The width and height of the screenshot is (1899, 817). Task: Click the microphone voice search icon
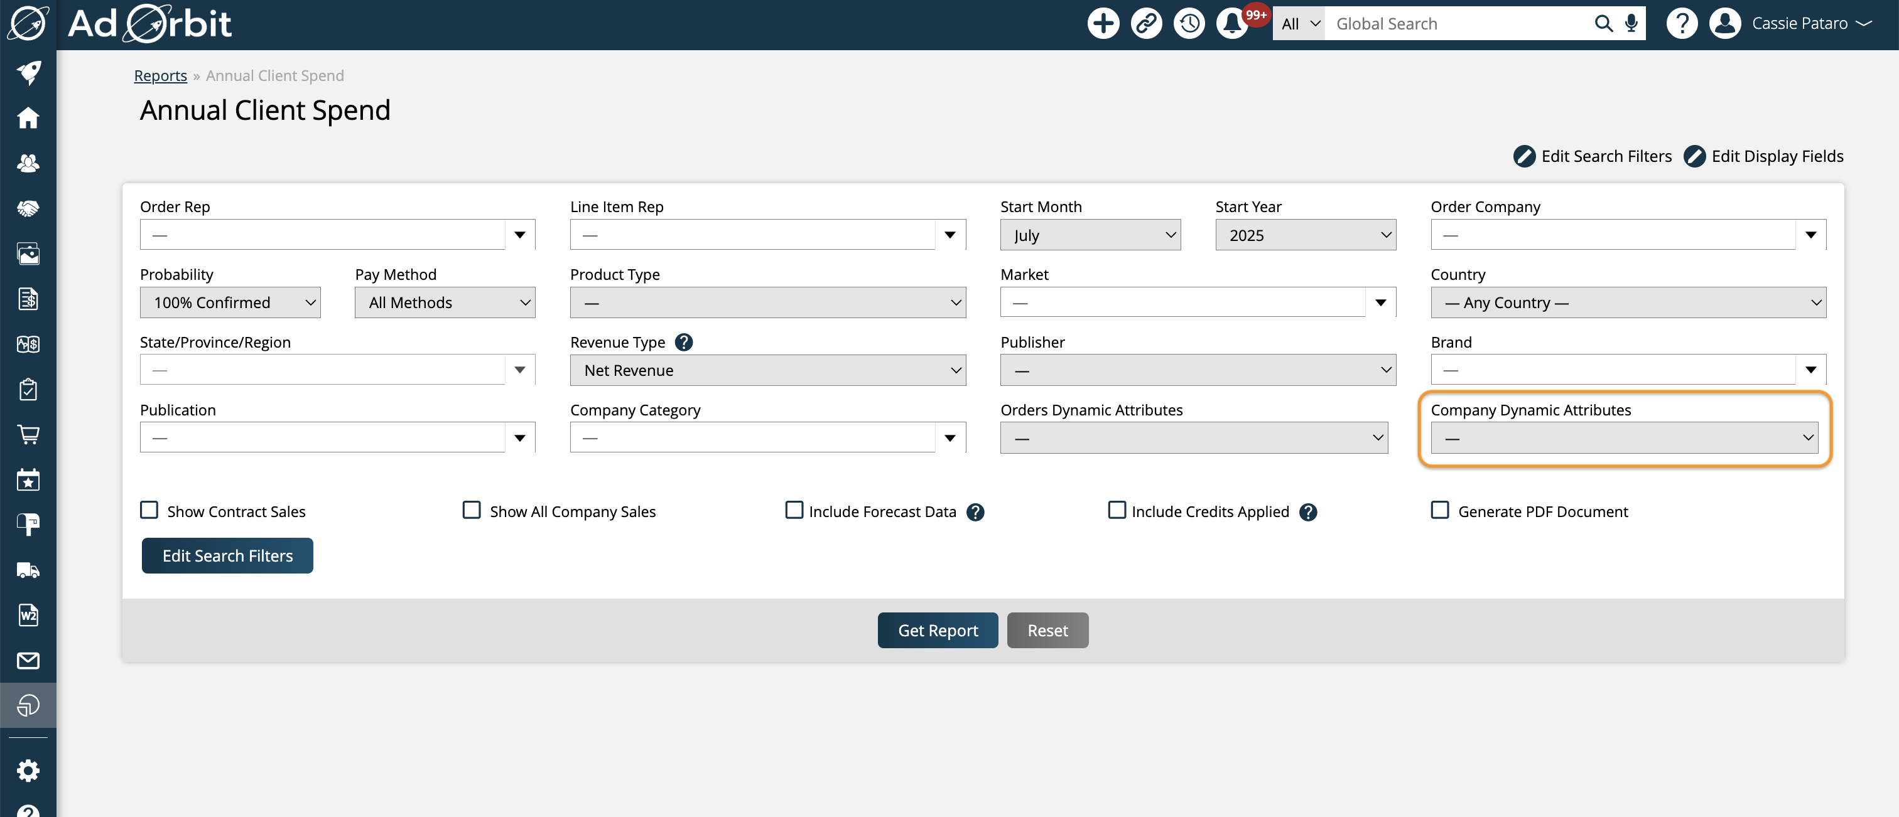pos(1631,24)
